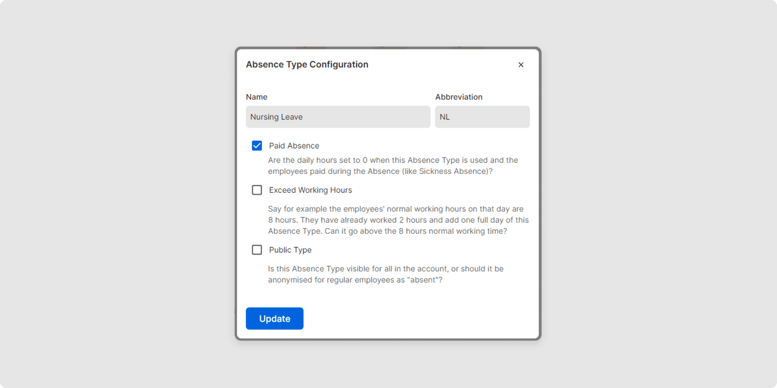
Task: Click the Paid Absence label text
Action: click(294, 145)
